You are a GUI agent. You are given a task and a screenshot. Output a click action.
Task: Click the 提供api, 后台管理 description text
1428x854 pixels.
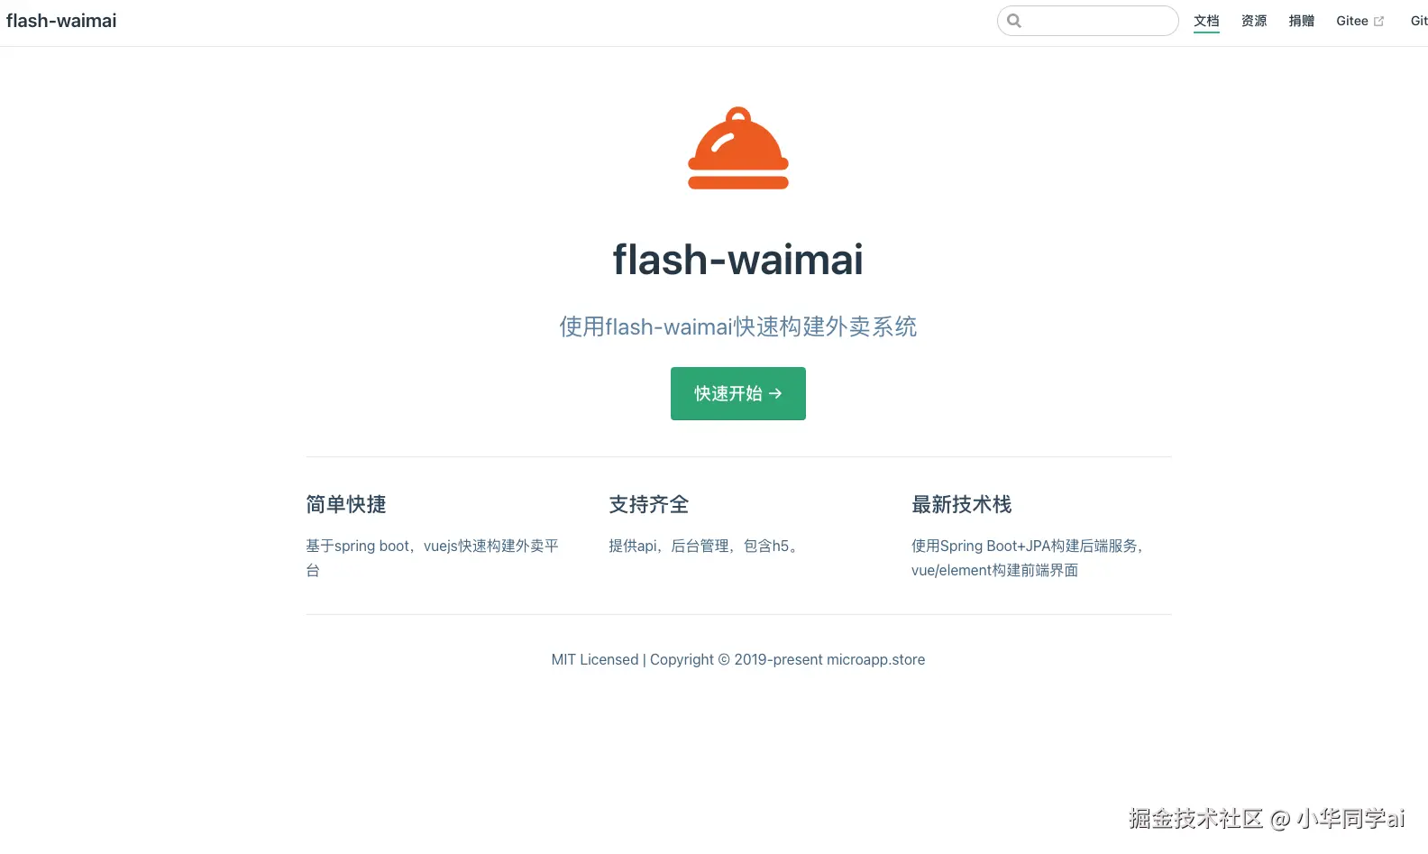click(704, 546)
